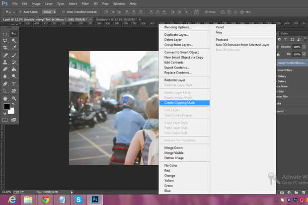Select the Crop tool
308x205 pixels.
(x=5, y=48)
